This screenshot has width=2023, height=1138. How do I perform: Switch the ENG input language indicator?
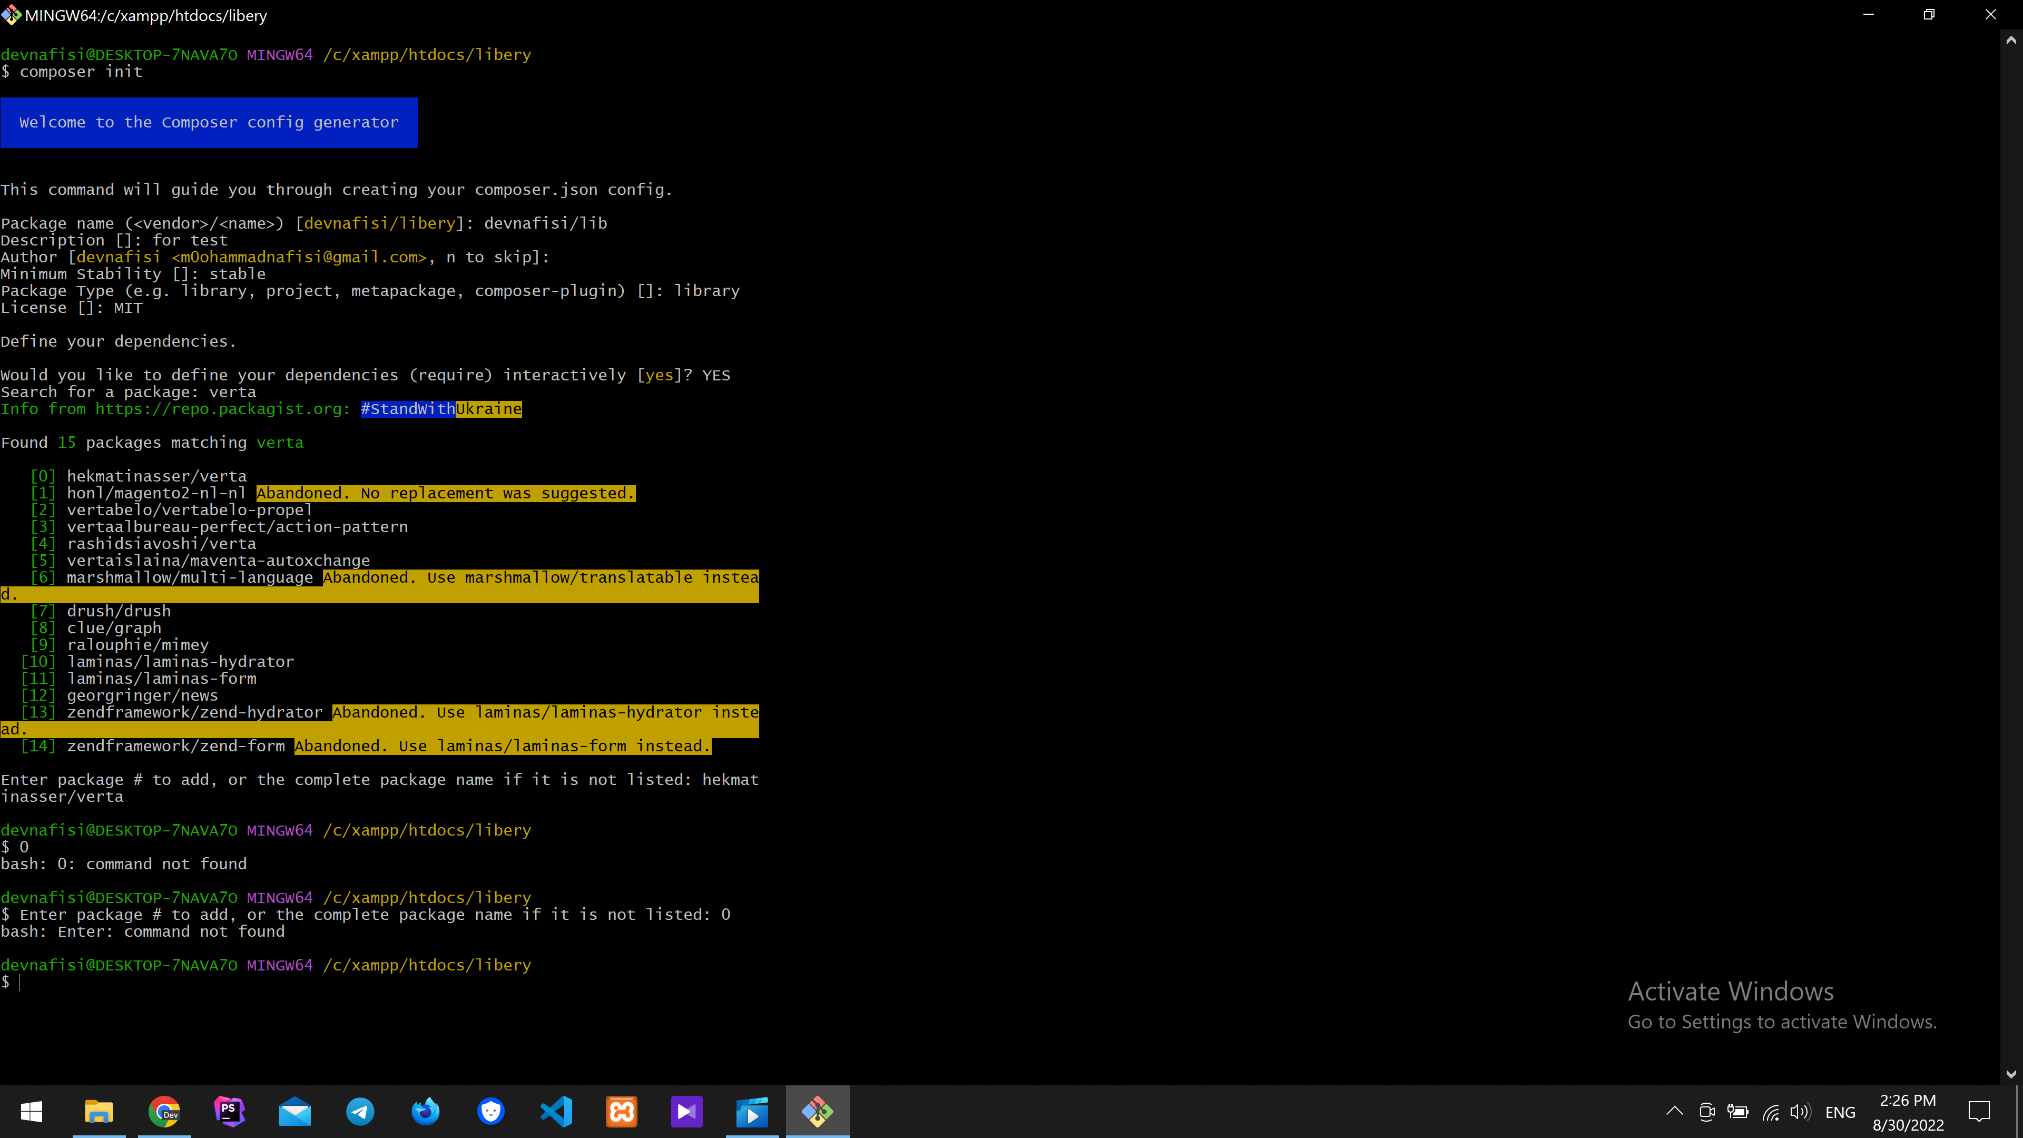click(x=1840, y=1112)
